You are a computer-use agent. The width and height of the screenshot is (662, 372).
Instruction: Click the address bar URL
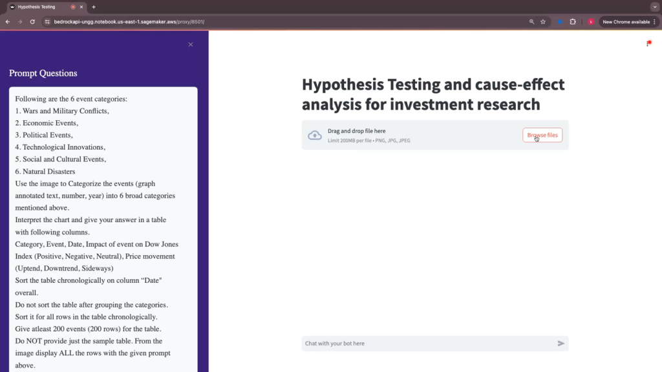(129, 22)
